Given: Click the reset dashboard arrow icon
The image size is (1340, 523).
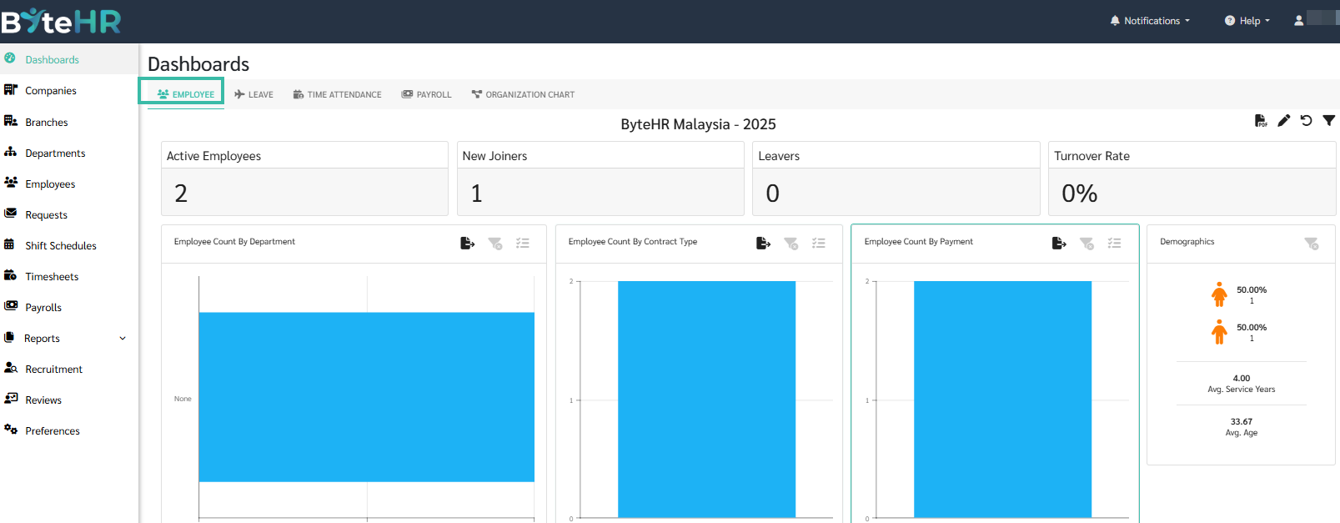Looking at the screenshot, I should [1307, 121].
